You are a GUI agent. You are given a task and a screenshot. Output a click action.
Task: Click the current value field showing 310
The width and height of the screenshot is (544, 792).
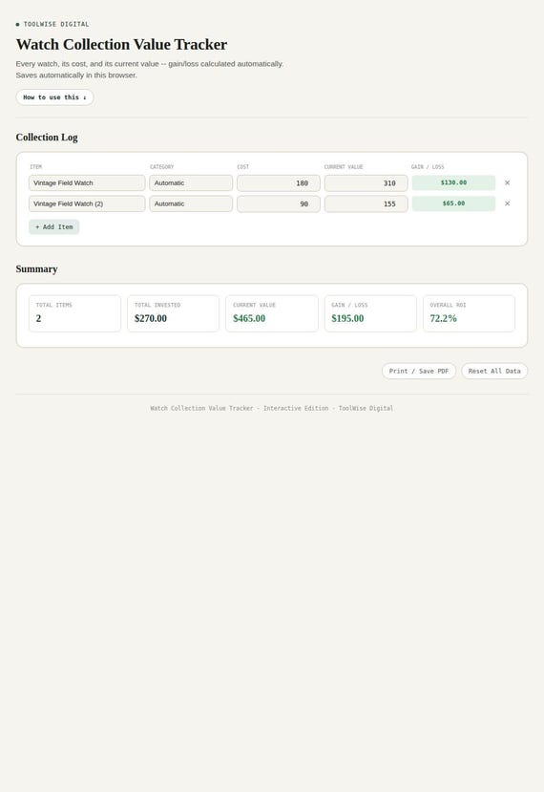[x=366, y=183]
